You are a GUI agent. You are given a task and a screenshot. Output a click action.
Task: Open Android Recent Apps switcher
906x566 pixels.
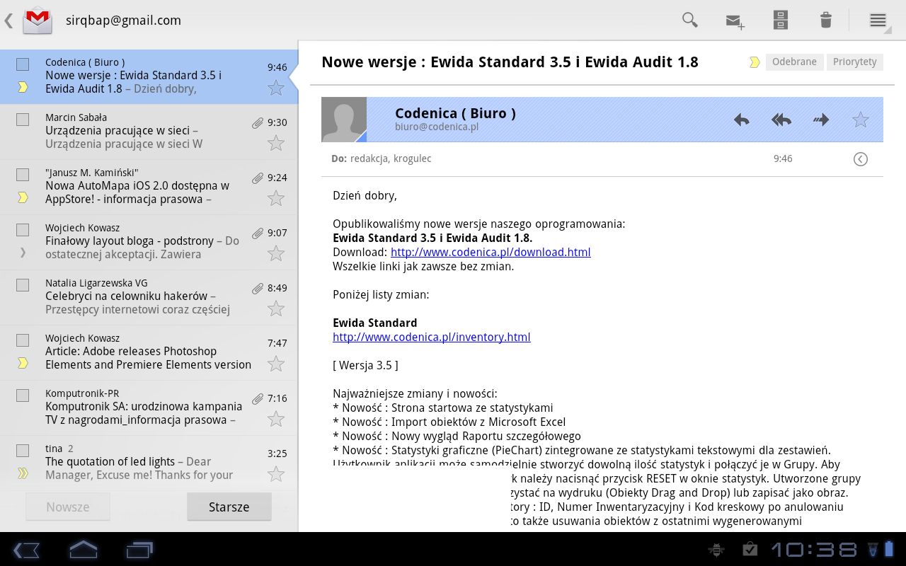[x=139, y=549]
